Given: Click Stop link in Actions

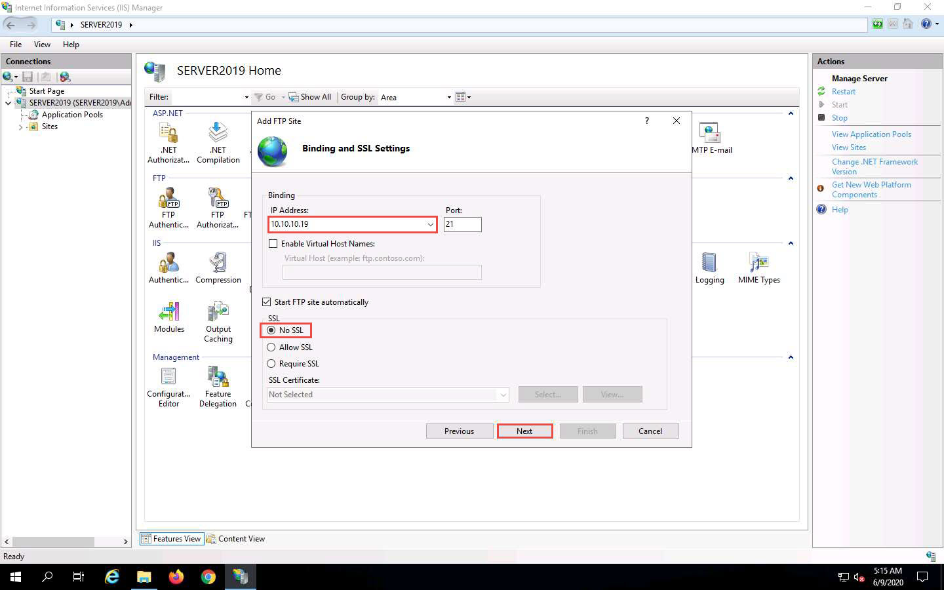Looking at the screenshot, I should point(840,118).
